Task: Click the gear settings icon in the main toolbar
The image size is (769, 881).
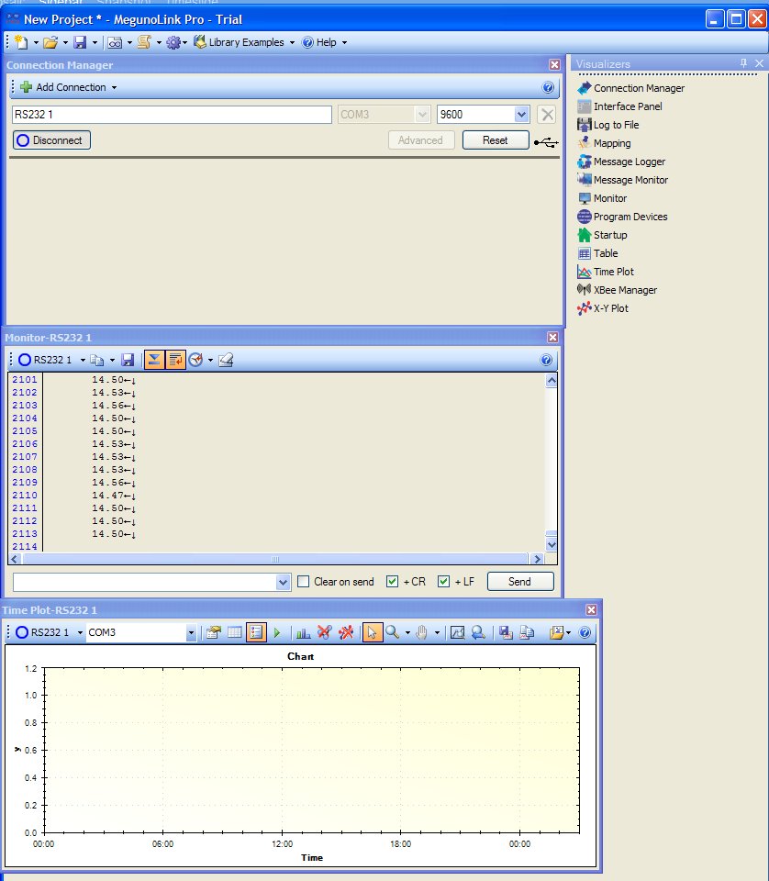Action: (173, 42)
